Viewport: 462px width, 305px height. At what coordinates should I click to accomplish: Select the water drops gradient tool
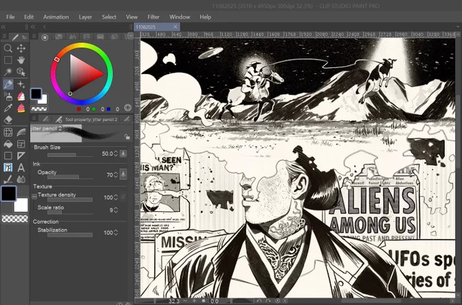[21, 179]
